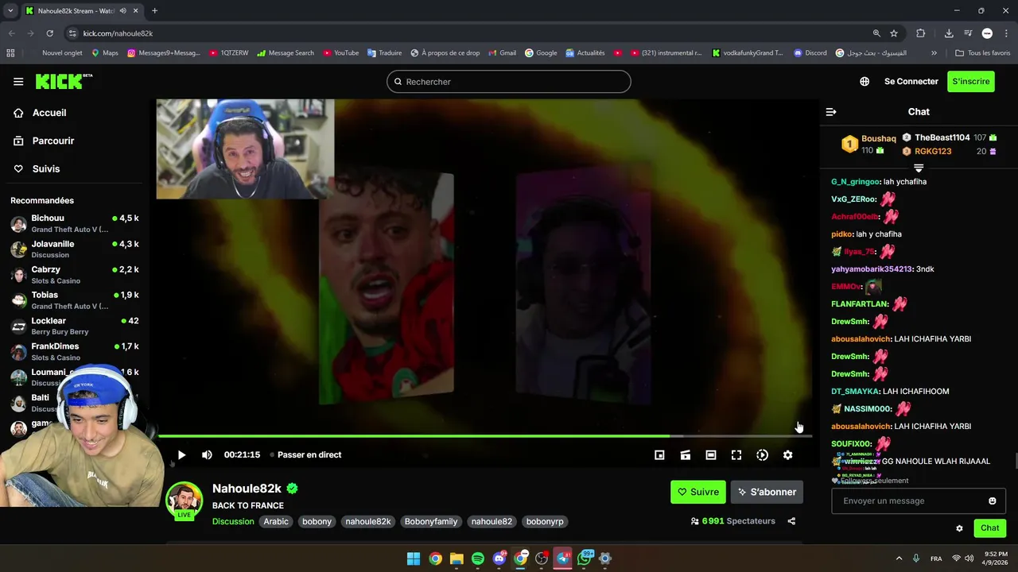Open Chrome downloads
The width and height of the screenshot is (1018, 572).
coord(949,33)
